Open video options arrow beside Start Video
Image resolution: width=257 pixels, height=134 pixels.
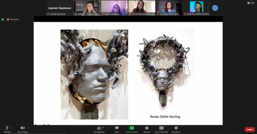point(29,128)
